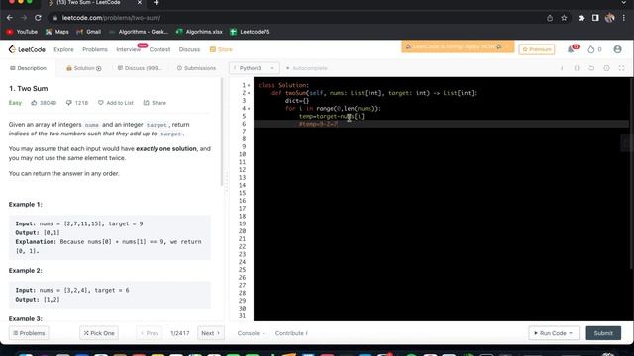Screen dimensions: 634x356
Task: Open a new browser tab
Action: coord(157,3)
